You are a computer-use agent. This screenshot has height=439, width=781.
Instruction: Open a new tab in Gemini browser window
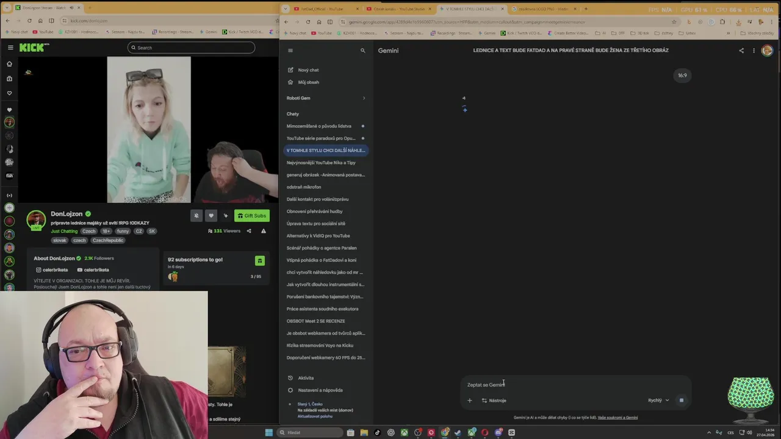(586, 9)
